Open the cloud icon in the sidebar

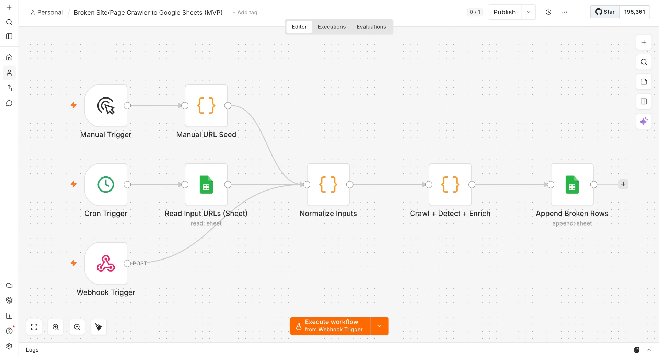(9, 285)
